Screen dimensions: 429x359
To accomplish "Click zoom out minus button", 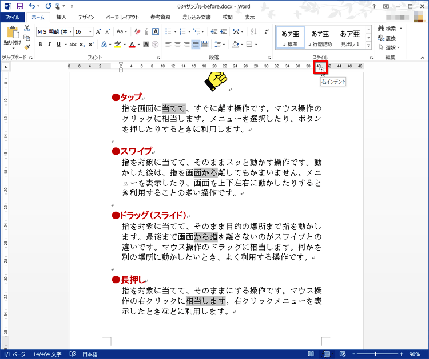I will (353, 354).
